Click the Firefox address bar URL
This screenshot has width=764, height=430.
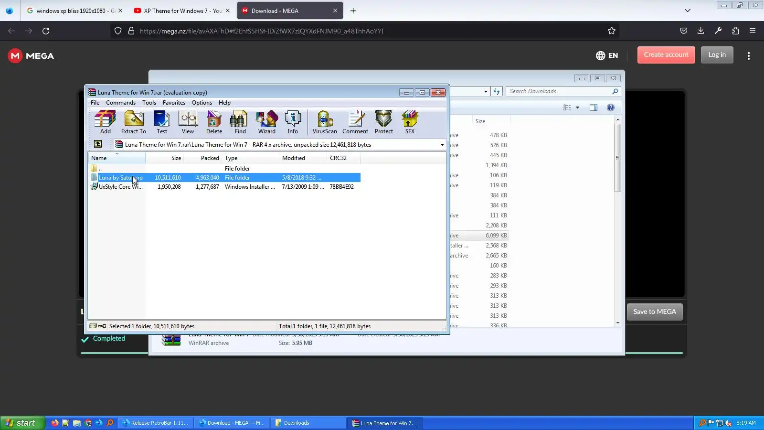pyautogui.click(x=262, y=31)
